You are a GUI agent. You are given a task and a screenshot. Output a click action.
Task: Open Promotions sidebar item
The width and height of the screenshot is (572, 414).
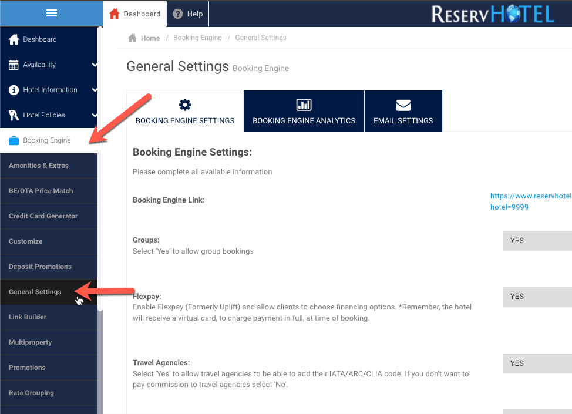(49, 368)
